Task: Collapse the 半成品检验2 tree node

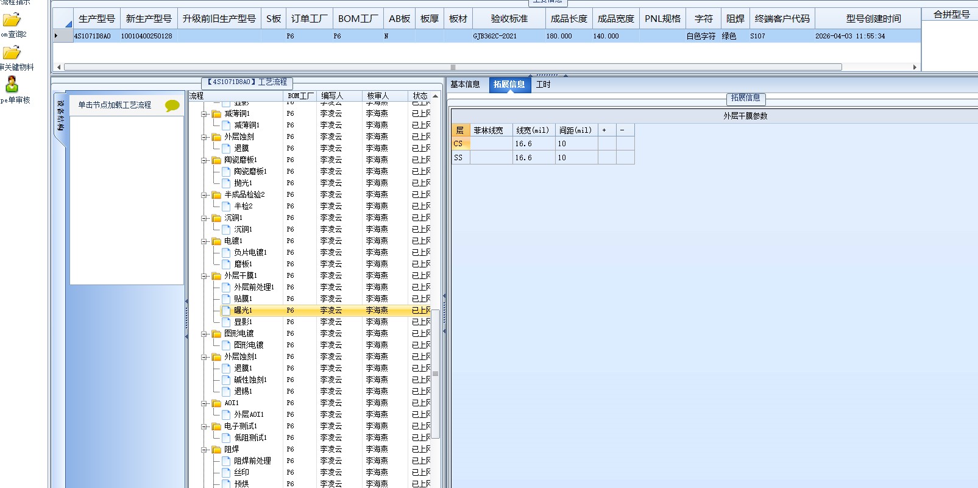Action: (204, 195)
